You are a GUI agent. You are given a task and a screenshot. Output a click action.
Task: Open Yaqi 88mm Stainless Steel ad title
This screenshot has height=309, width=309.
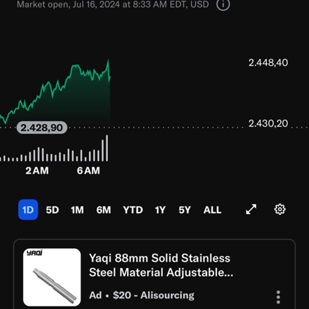coord(161,265)
